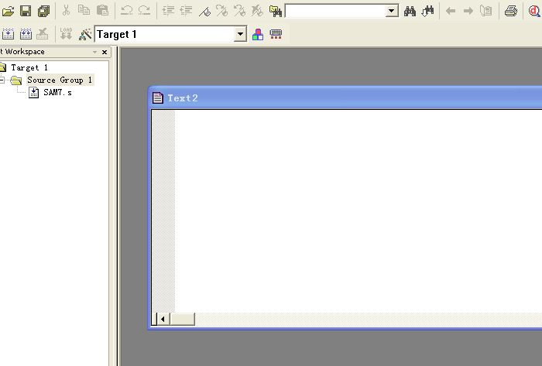Collapse the Source Group 1 node
Image resolution: width=542 pixels, height=366 pixels.
tap(2, 80)
